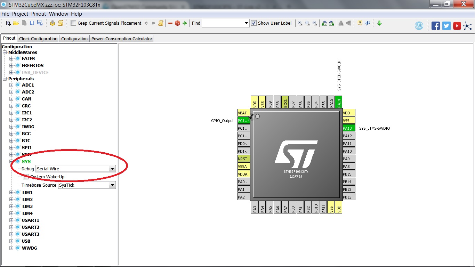Click the first zoom magnifier icon
Viewport: 475px width, 267px height.
pos(300,23)
